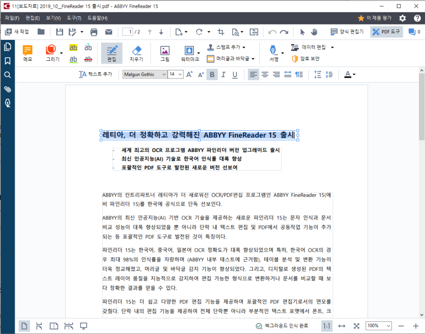
Task: Expand the rotate pages dropdown arrow
Action: [209, 32]
